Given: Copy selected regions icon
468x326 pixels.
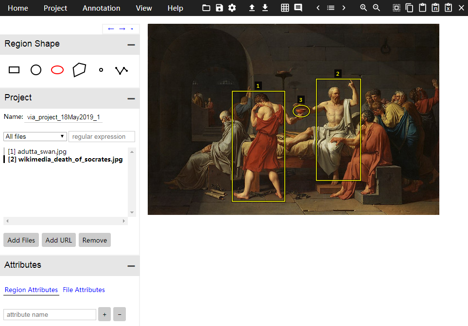Looking at the screenshot, I should 409,8.
